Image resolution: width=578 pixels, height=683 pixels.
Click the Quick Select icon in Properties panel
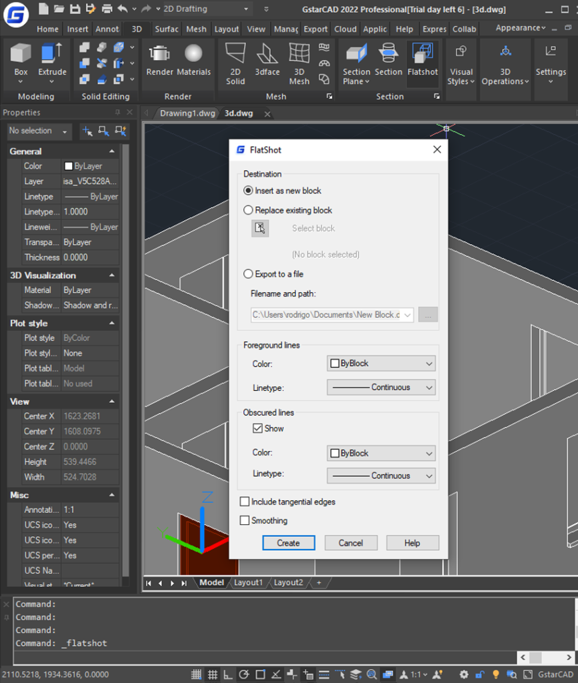click(121, 131)
